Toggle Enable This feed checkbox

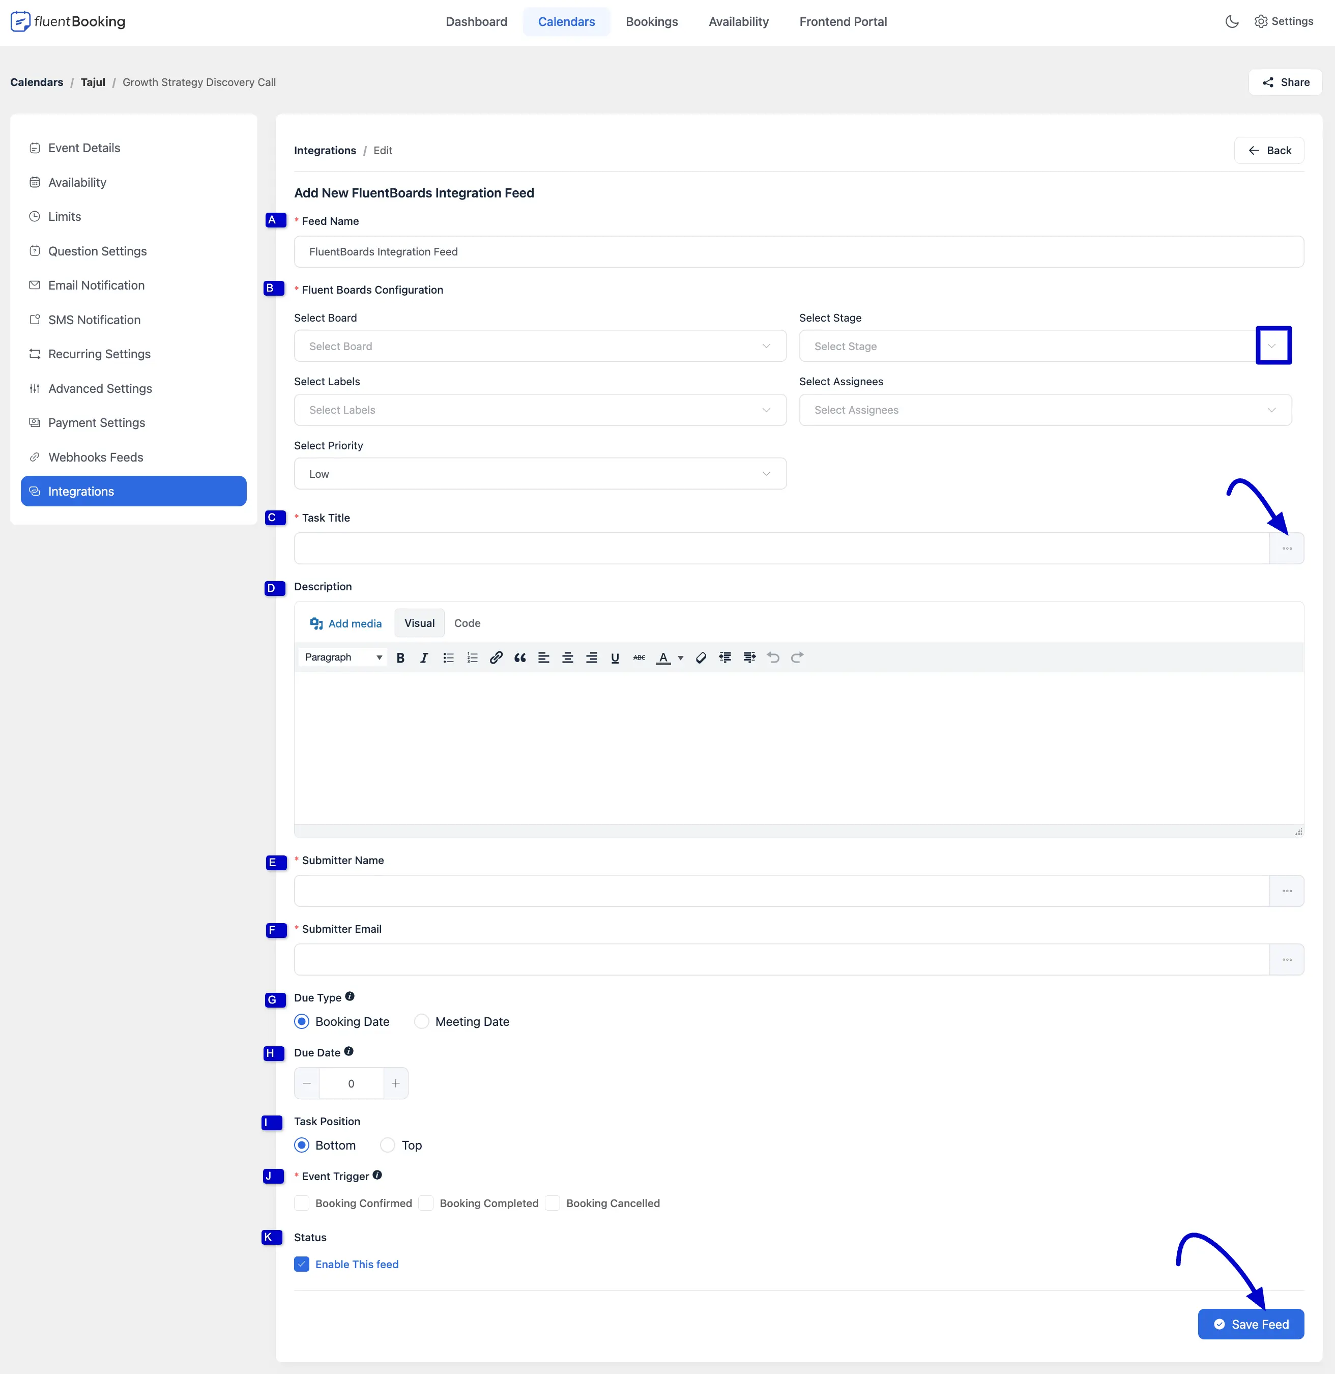(x=302, y=1264)
